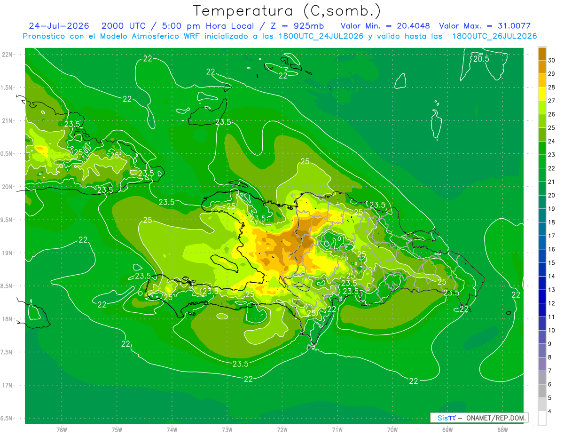Click the dark blue swatch between 12 and 13

coord(542,296)
